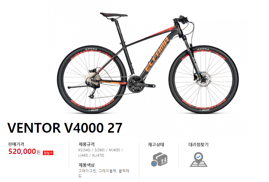
Task: Click the front wheel of the bike image
Action: pyautogui.click(x=204, y=79)
